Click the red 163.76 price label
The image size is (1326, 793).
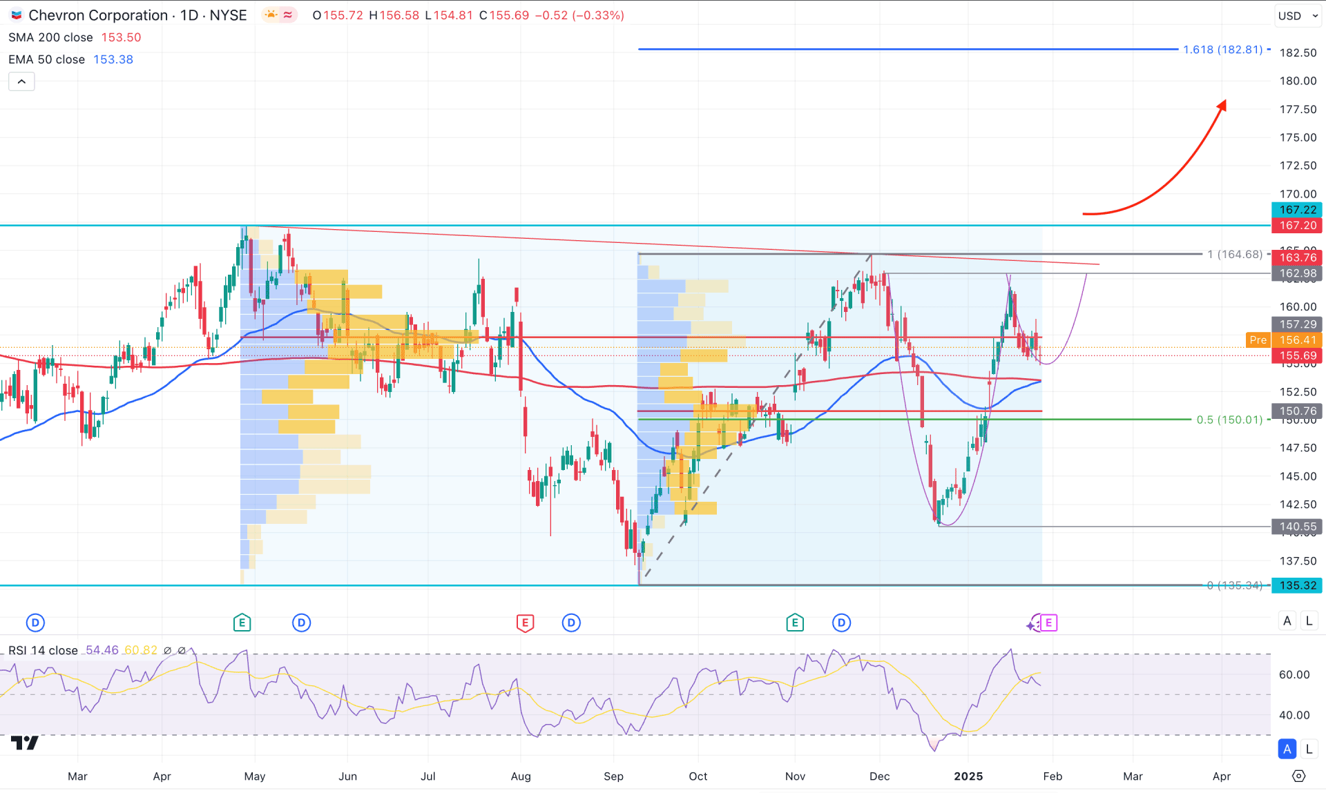[1297, 257]
